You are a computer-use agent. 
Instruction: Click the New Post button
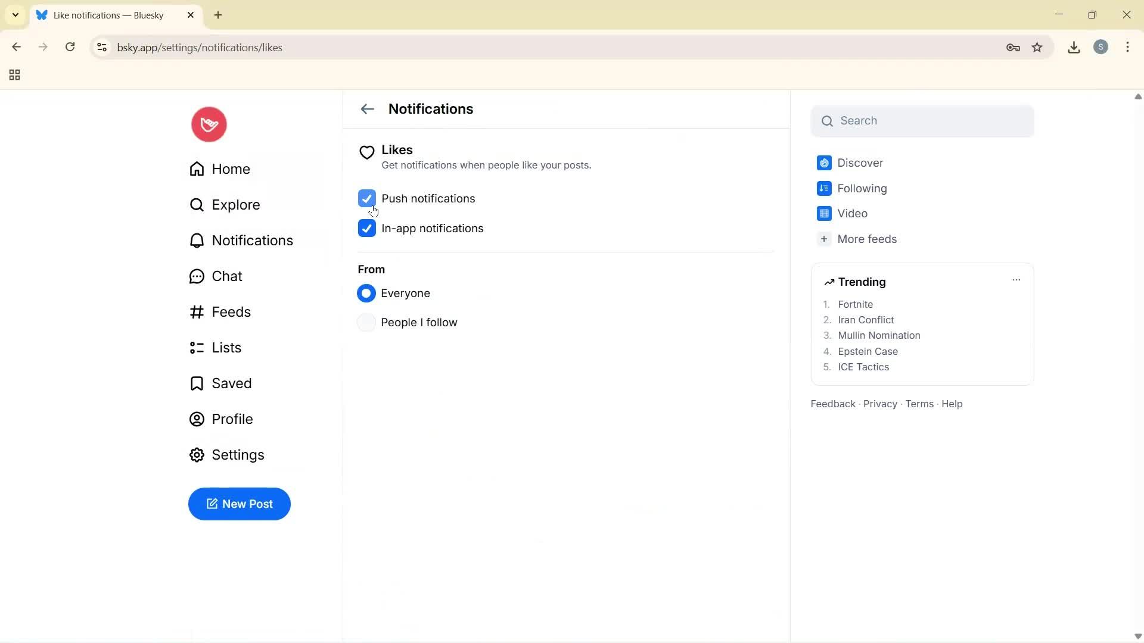239,504
